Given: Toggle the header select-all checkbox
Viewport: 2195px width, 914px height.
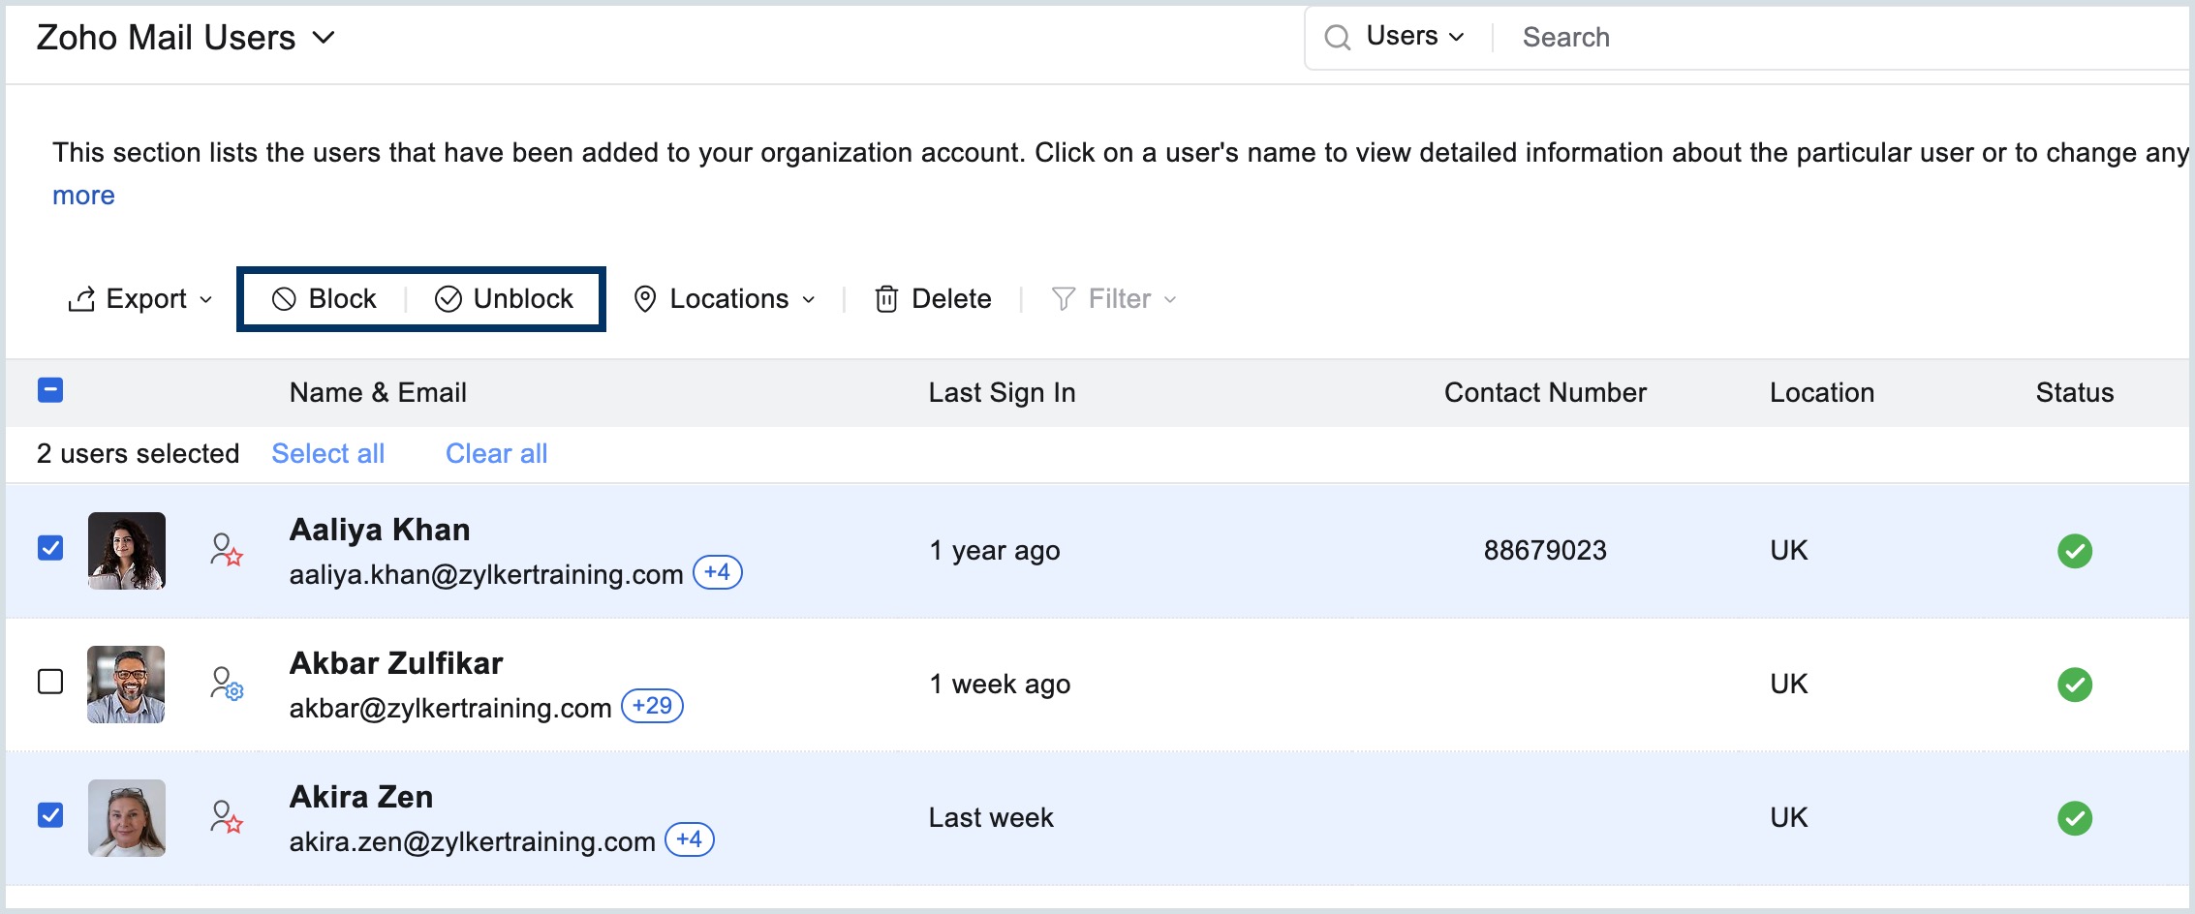Looking at the screenshot, I should 50,390.
